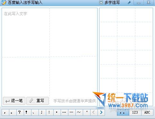Switch to the punctuation ，。 tab
Image resolution: width=155 pixels, height=119 pixels.
[123, 112]
